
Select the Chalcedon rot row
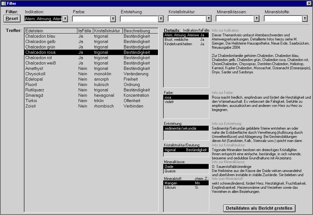91,58
